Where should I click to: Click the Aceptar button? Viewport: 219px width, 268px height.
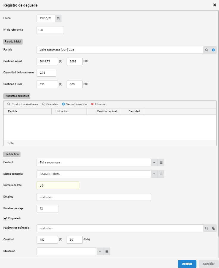click(187, 264)
